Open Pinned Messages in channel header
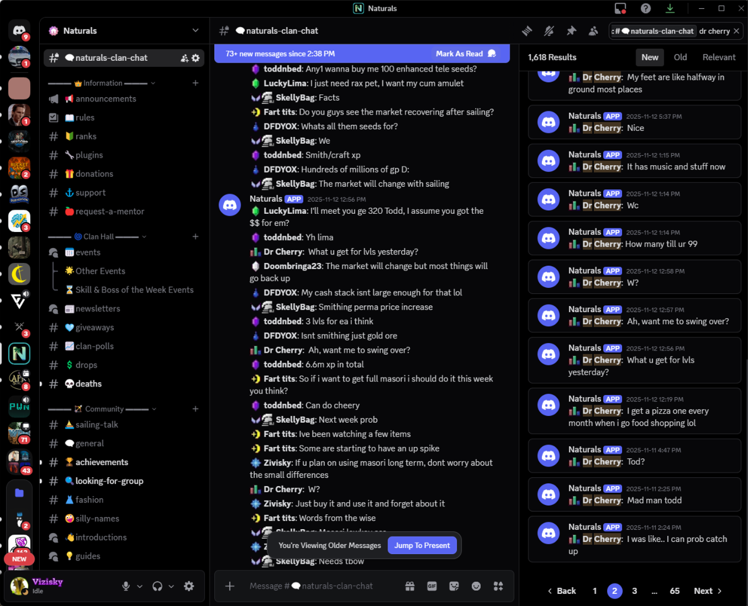748x606 pixels. pyautogui.click(x=571, y=31)
